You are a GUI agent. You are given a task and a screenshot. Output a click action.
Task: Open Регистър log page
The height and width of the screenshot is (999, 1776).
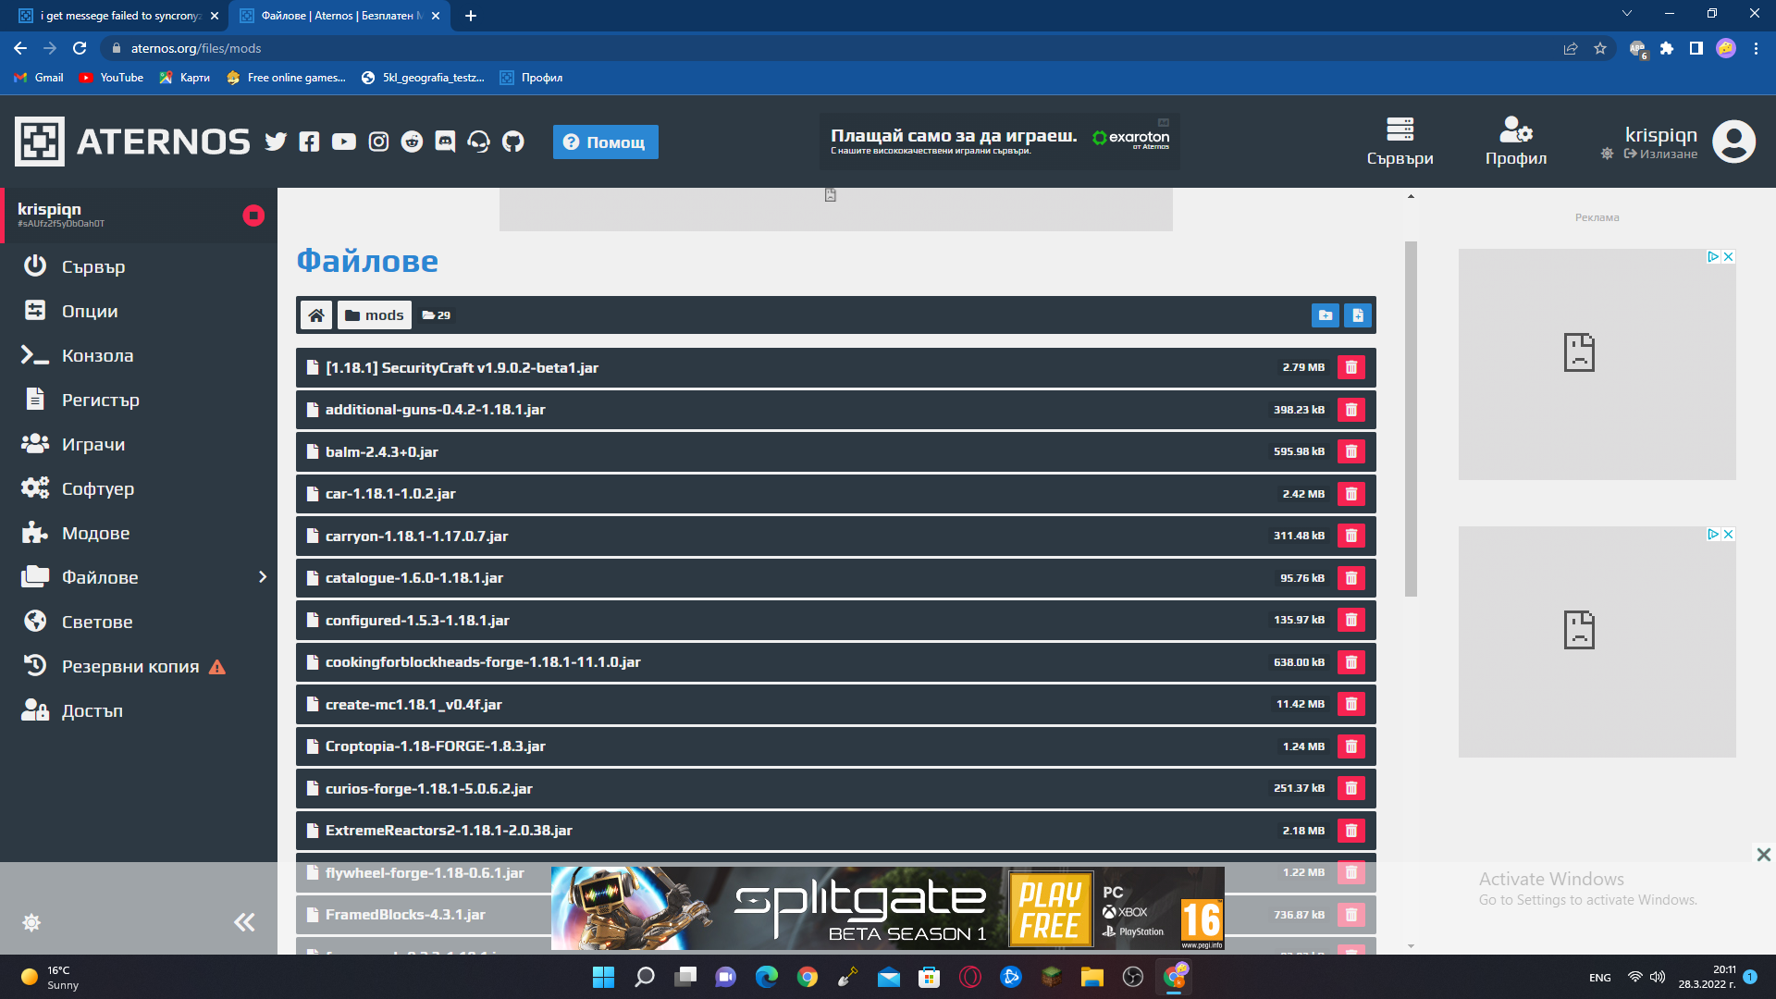(139, 400)
